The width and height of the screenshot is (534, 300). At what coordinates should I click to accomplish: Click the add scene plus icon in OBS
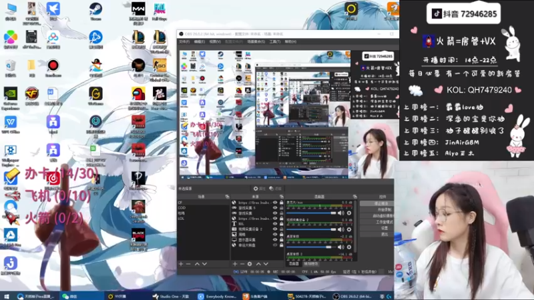click(x=181, y=264)
